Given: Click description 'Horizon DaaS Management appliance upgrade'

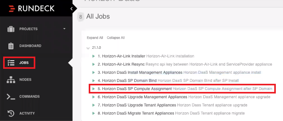Looking at the screenshot, I should [x=229, y=97].
